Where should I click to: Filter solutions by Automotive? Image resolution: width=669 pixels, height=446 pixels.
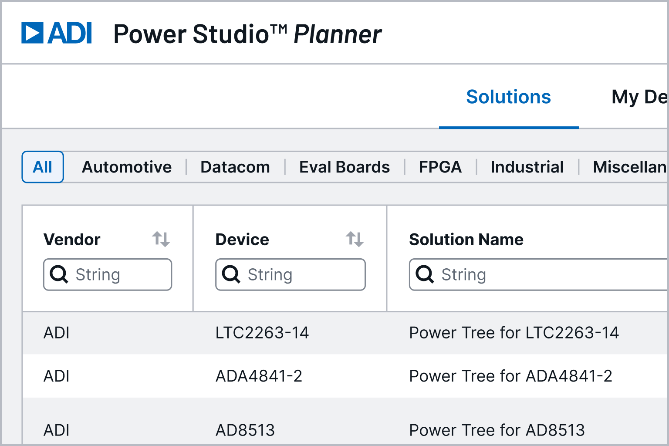127,167
